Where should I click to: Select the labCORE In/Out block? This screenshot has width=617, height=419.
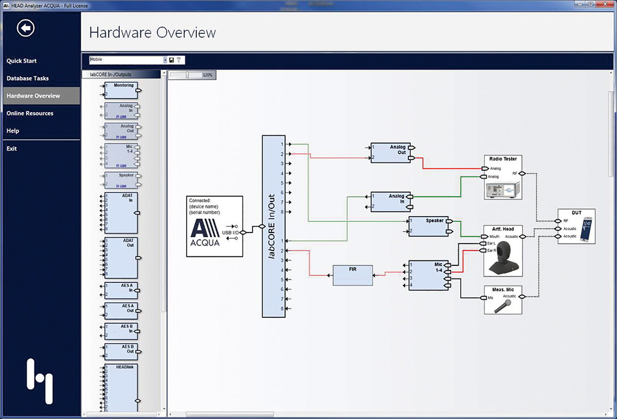coord(273,226)
